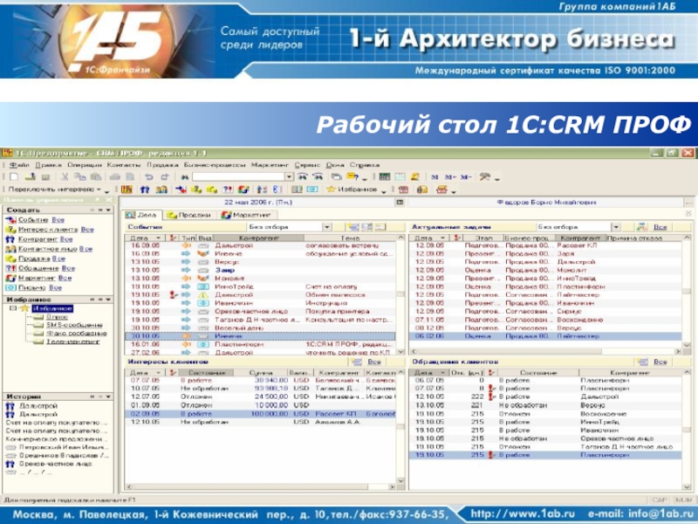Click the help question-mark toolbar icon

[352, 177]
